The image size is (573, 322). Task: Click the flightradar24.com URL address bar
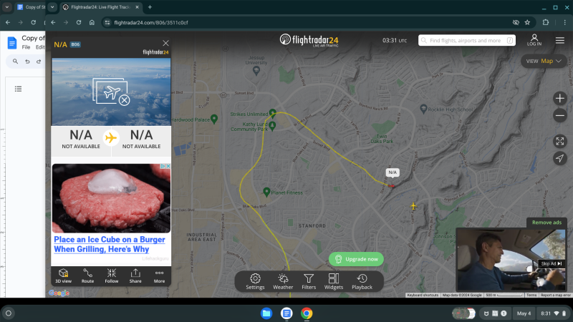(x=151, y=22)
